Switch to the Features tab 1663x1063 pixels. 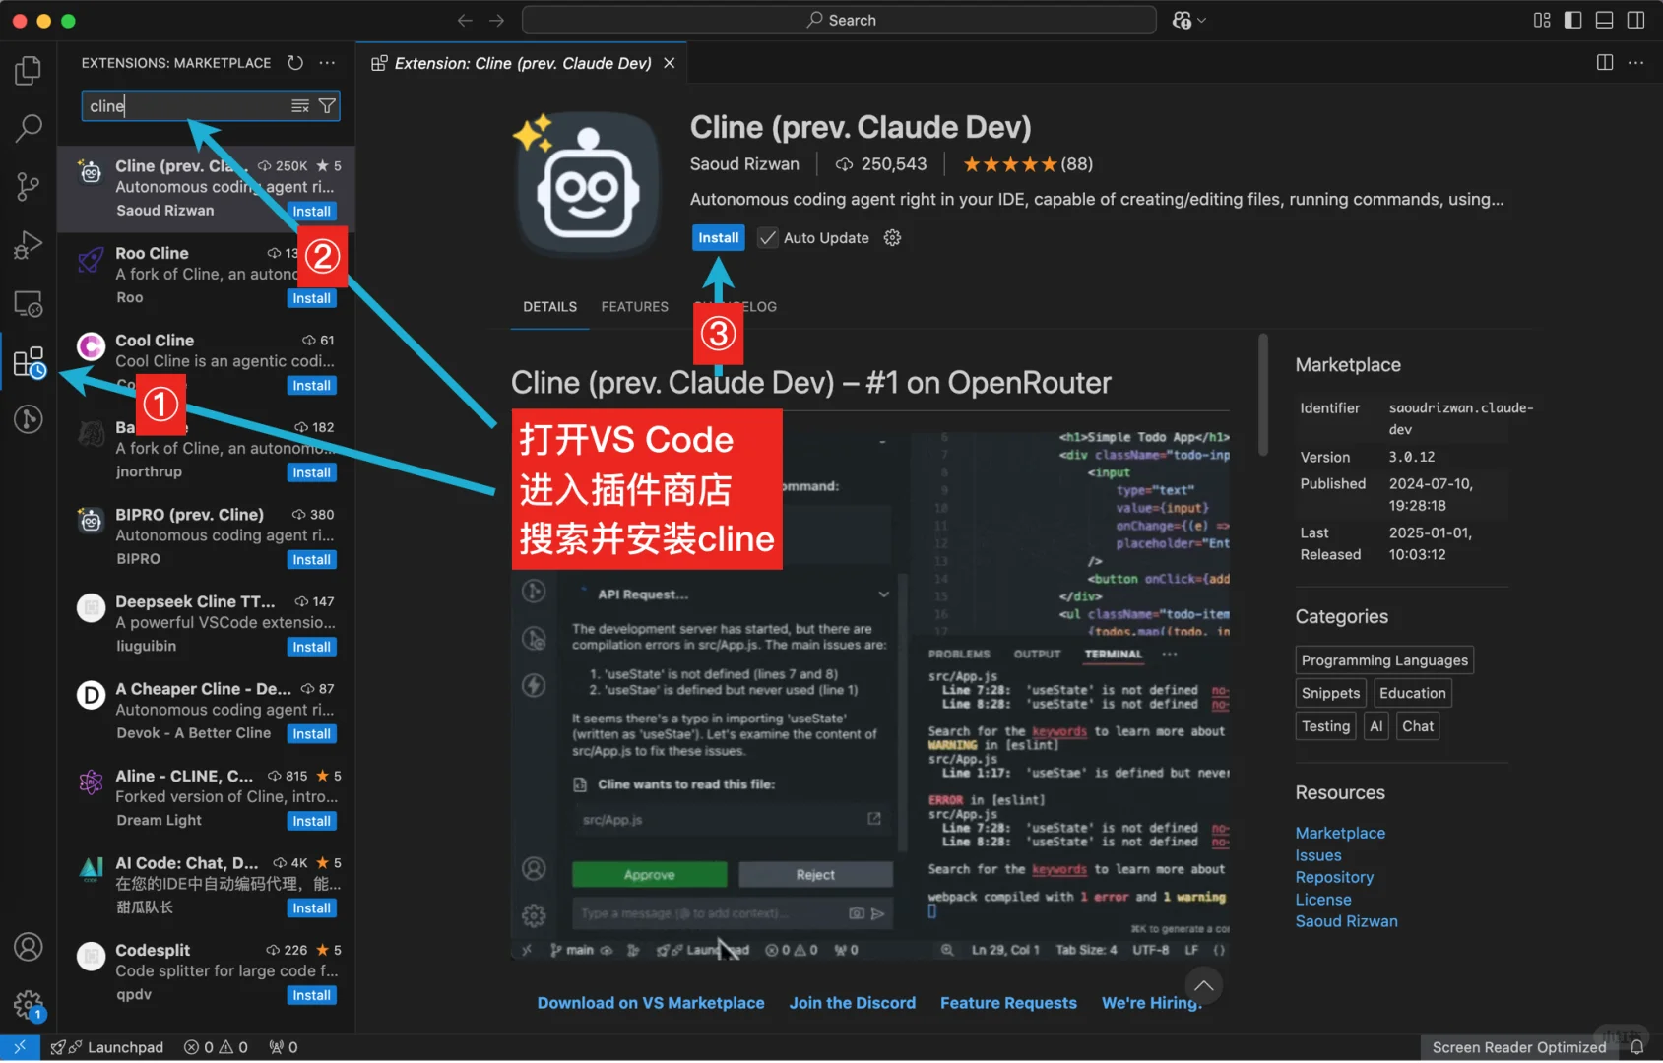(x=633, y=306)
